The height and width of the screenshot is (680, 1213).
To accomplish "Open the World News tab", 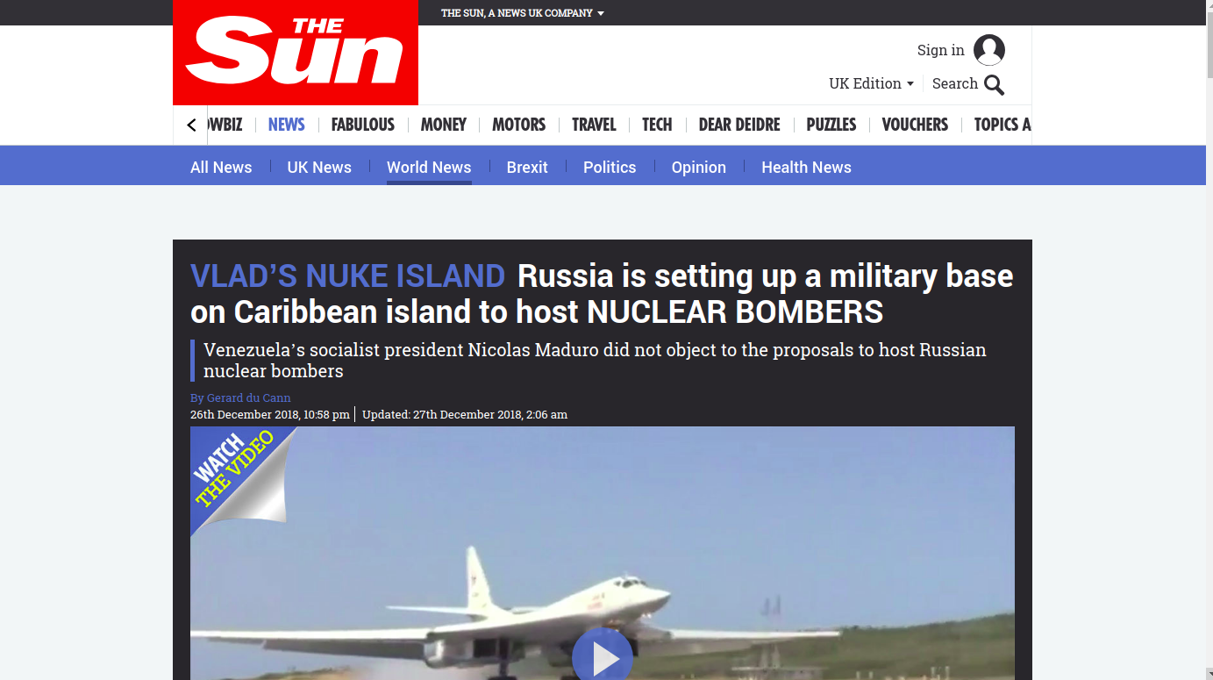I will 429,167.
